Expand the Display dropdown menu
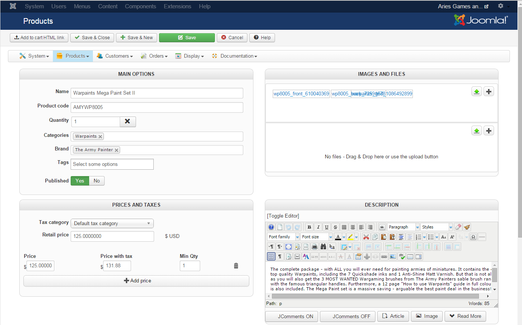The width and height of the screenshot is (522, 325). click(190, 56)
